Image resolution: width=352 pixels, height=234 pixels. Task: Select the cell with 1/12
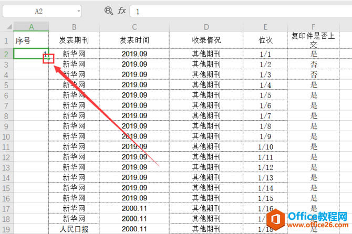265,167
